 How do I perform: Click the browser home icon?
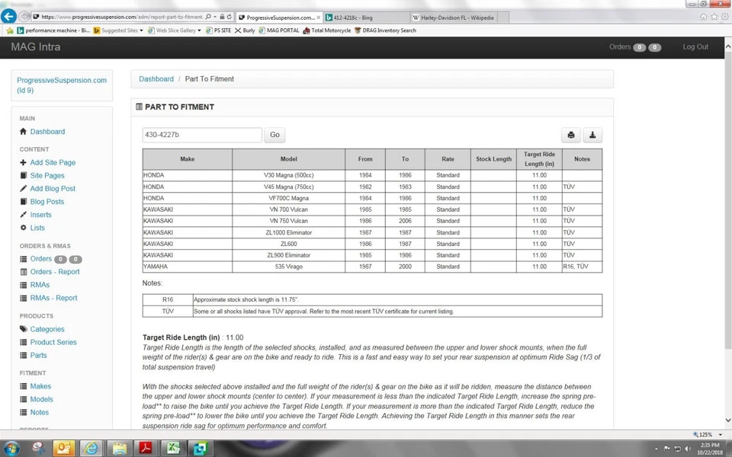coord(704,17)
